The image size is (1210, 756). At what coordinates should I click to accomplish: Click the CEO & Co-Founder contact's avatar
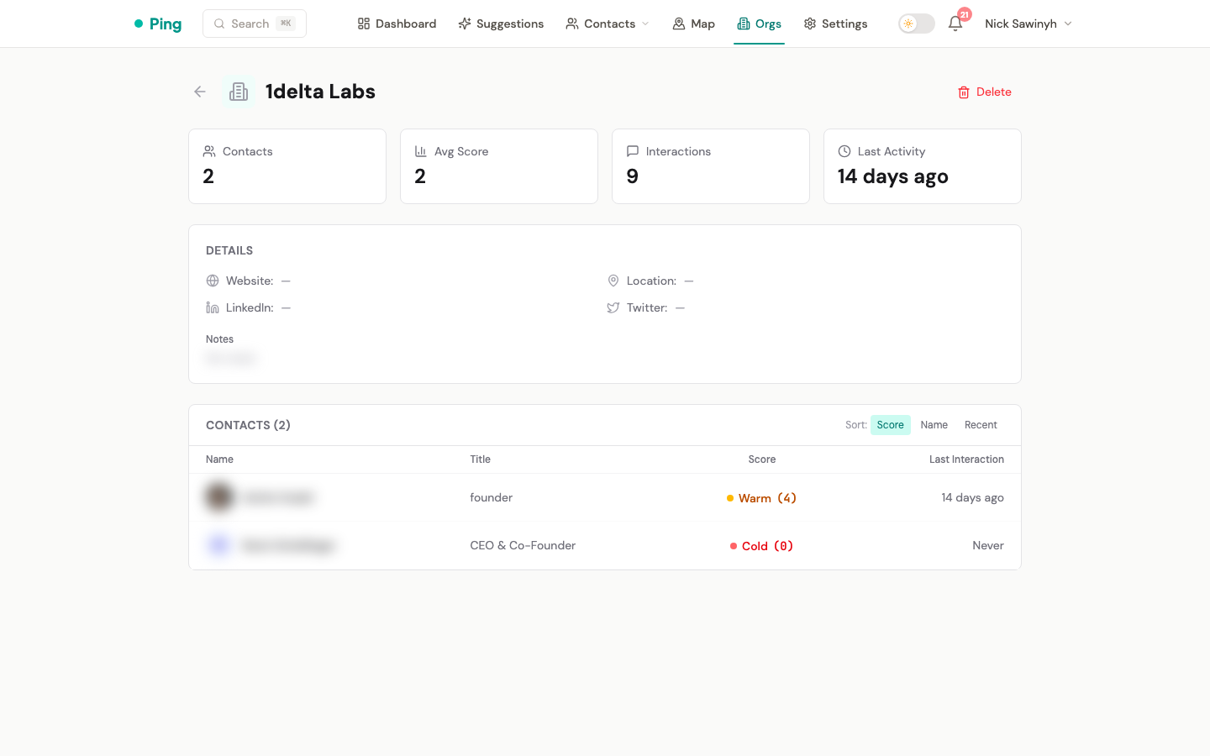219,545
